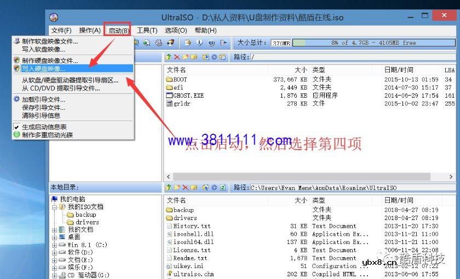Viewport: 460px width, 279px height.
Task: Expand the 软件(D:) drive node
Action: point(54,253)
